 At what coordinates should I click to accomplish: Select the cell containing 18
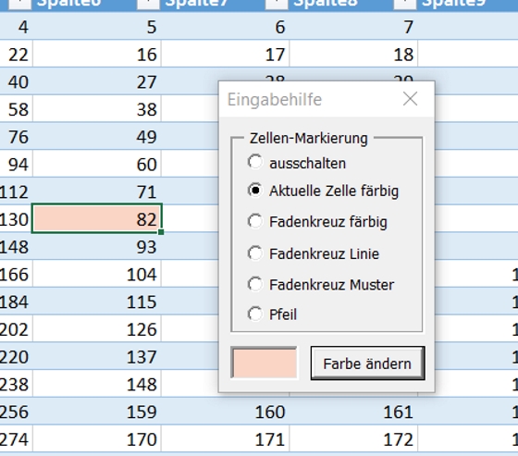(x=353, y=54)
